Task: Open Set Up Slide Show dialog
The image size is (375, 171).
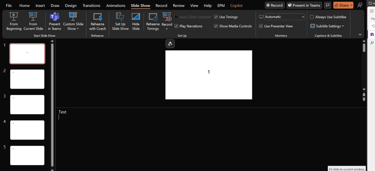Action: 120,21
